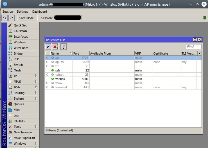The image size is (208, 148).
Task: Click the Undo arrow button
Action: coord(4,18)
